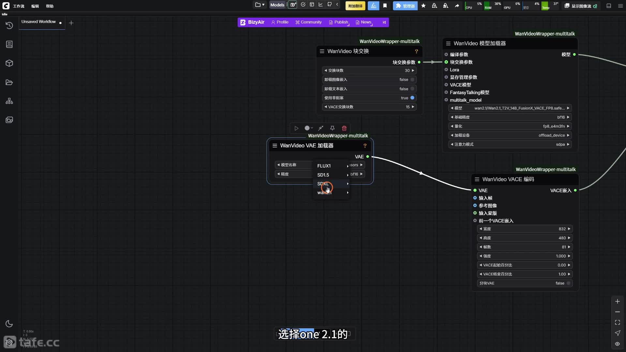Add new workflow tab with plus
This screenshot has height=352, width=626.
click(x=71, y=23)
